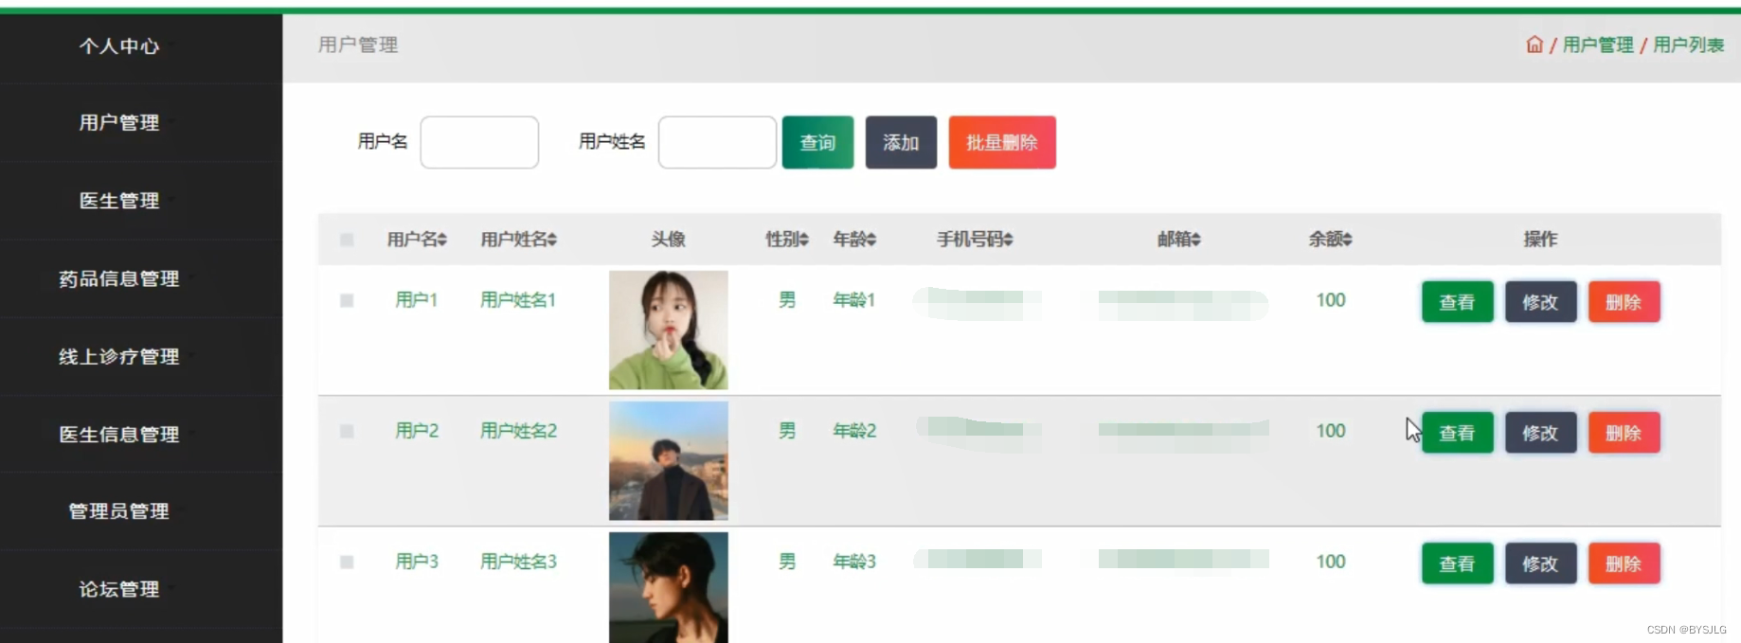Image resolution: width=1741 pixels, height=643 pixels.
Task: Open the 医生管理 sidebar menu
Action: [x=119, y=201]
